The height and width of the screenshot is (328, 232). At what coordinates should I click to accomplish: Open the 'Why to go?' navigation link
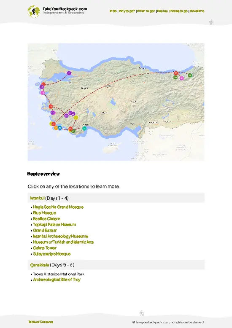tap(127, 11)
